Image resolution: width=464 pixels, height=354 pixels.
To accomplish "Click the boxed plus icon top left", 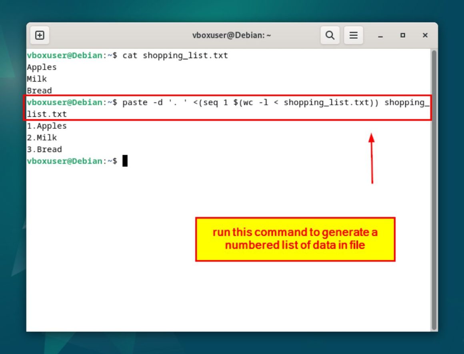I will (x=40, y=35).
